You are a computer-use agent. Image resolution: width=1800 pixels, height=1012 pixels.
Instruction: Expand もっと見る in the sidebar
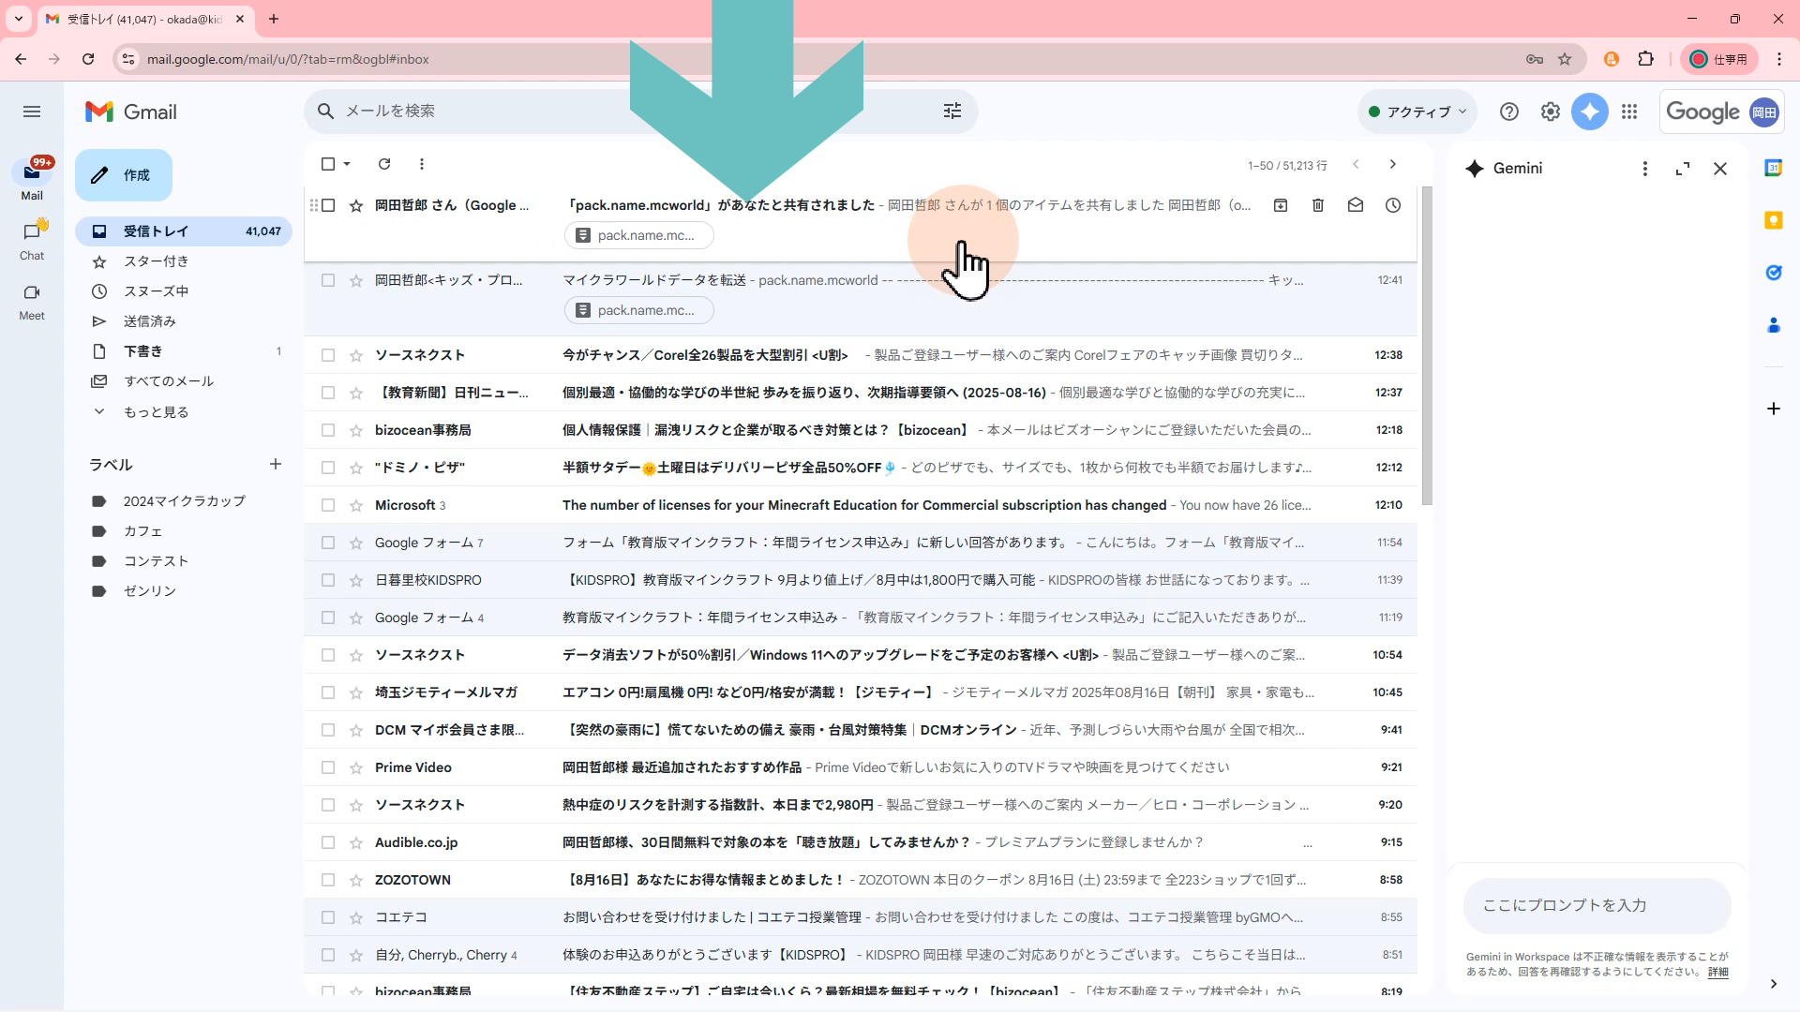tap(156, 412)
